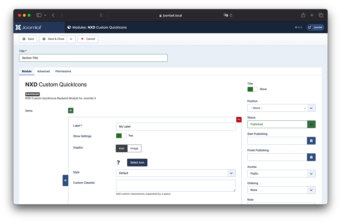Switch to the Permissions tab
Image resolution: width=341 pixels, height=222 pixels.
coord(63,71)
